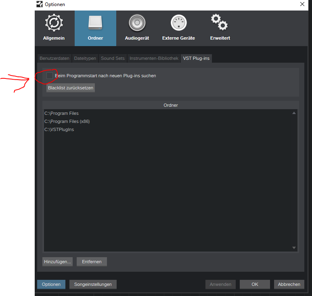
Task: Enable plug-in scan at program start checkbox
Action: (x=50, y=76)
